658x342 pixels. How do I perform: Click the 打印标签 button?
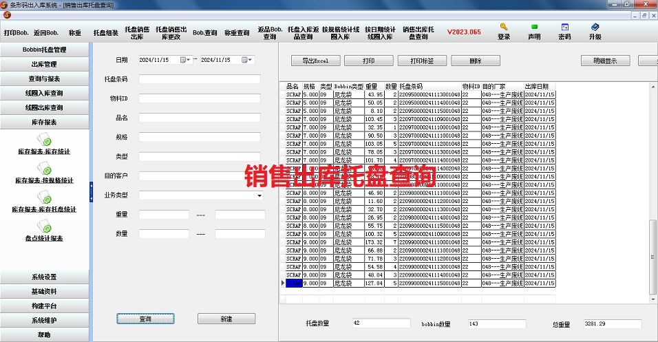(x=422, y=61)
